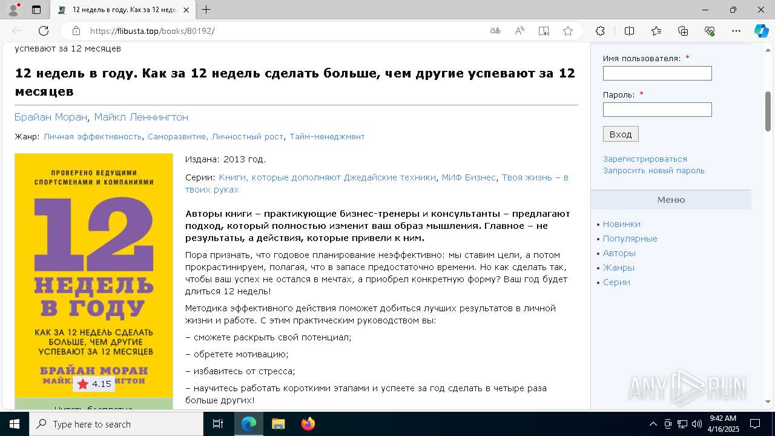Click the taskbar search box
The width and height of the screenshot is (775, 436).
click(x=116, y=424)
